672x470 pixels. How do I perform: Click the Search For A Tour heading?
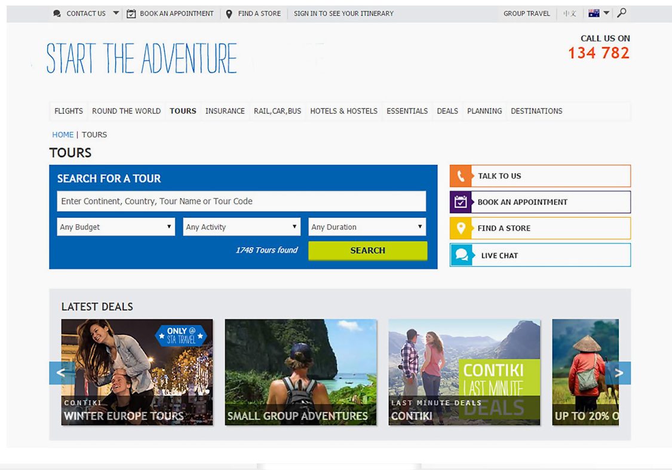pos(109,178)
